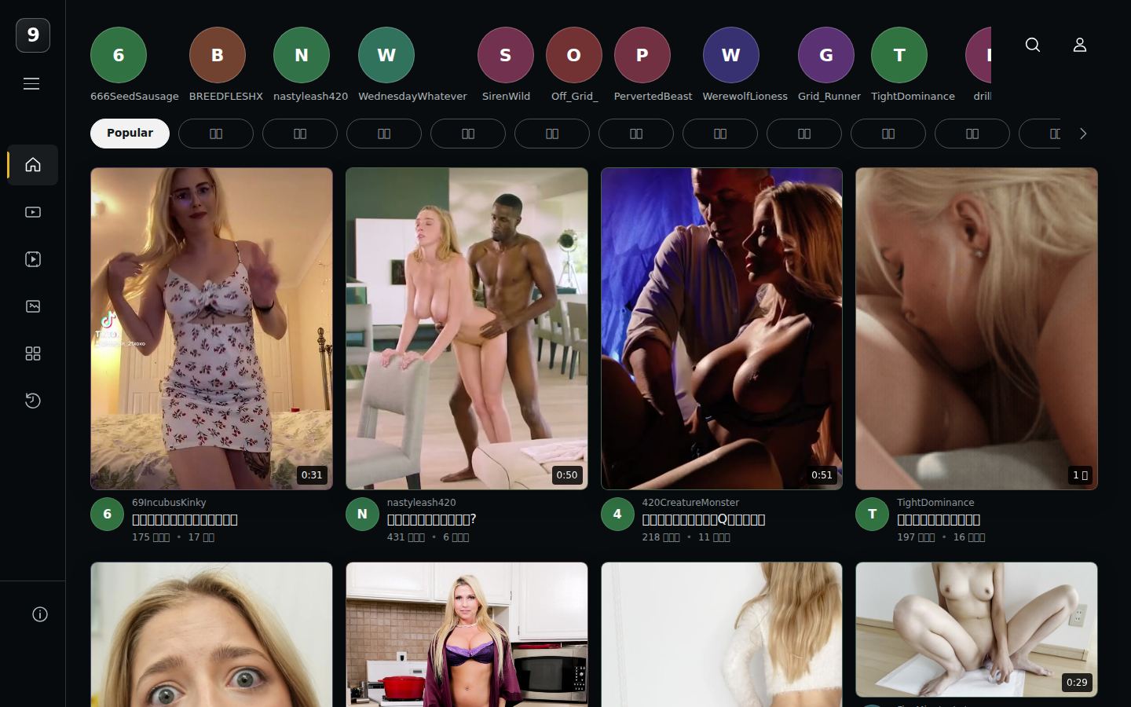Visit the TightDominance avatar in top row
This screenshot has height=707, width=1131.
pos(899,55)
